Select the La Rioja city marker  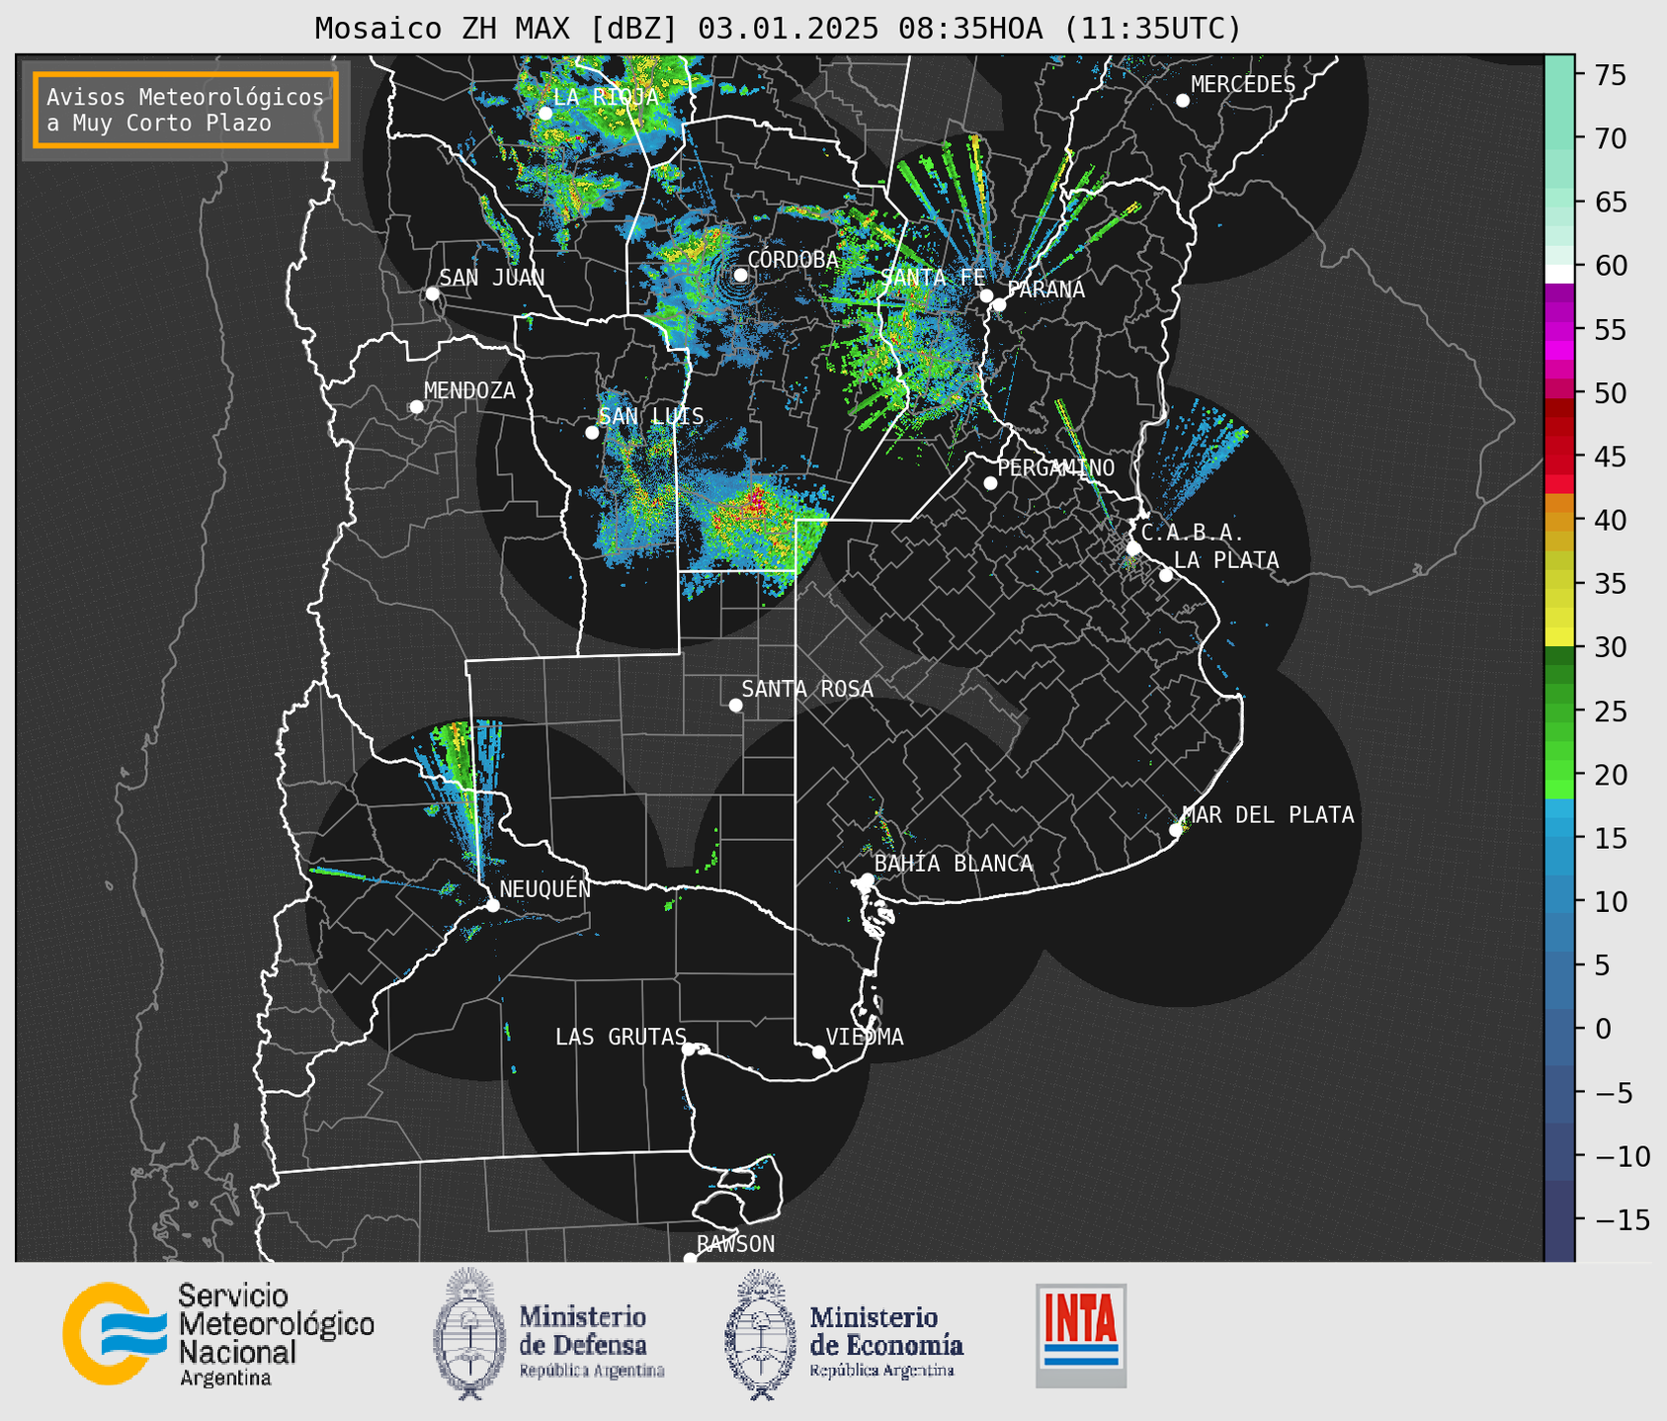click(x=545, y=114)
